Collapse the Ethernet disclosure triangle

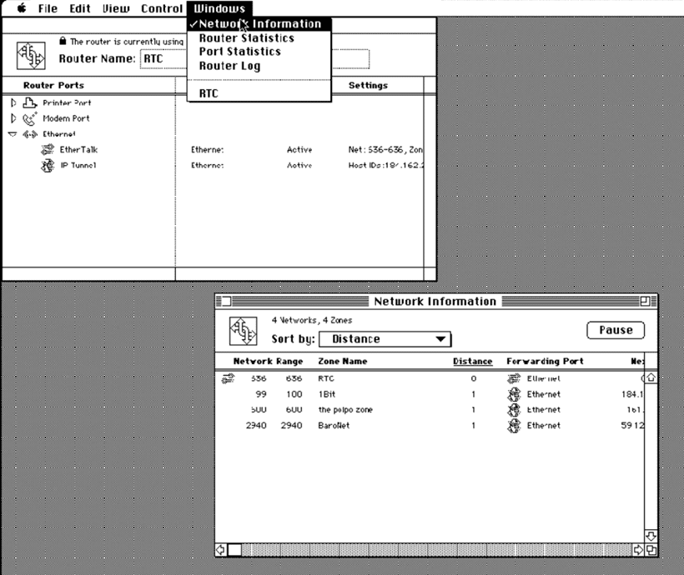pyautogui.click(x=13, y=134)
